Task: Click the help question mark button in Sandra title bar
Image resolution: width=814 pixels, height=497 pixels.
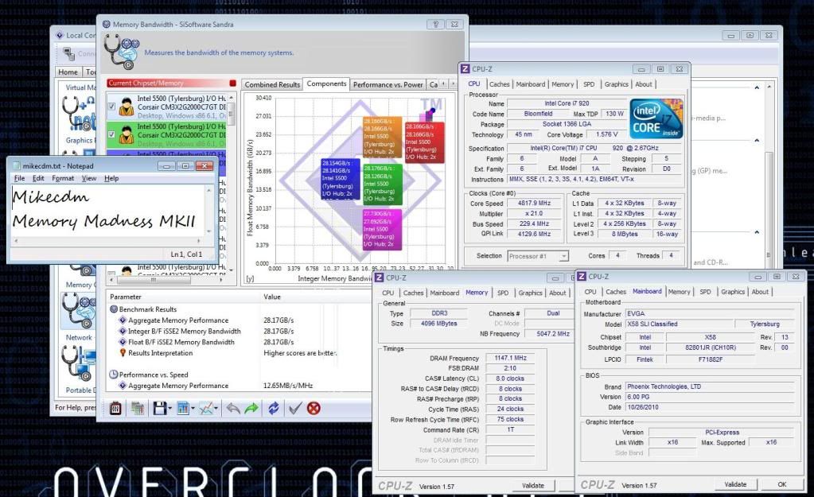Action: (x=435, y=25)
